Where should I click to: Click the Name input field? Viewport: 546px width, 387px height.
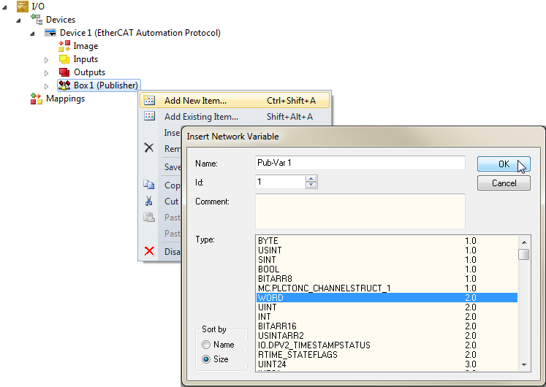point(360,163)
